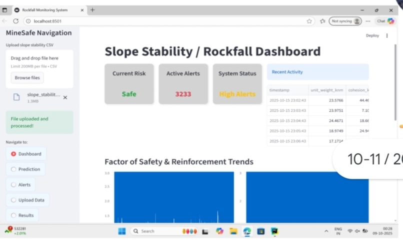The image size is (403, 244).
Task: Refresh the browser page
Action: point(15,21)
